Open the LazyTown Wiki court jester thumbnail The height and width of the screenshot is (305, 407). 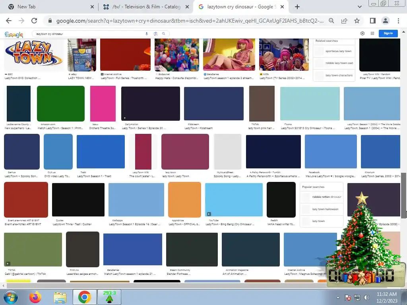(x=143, y=151)
